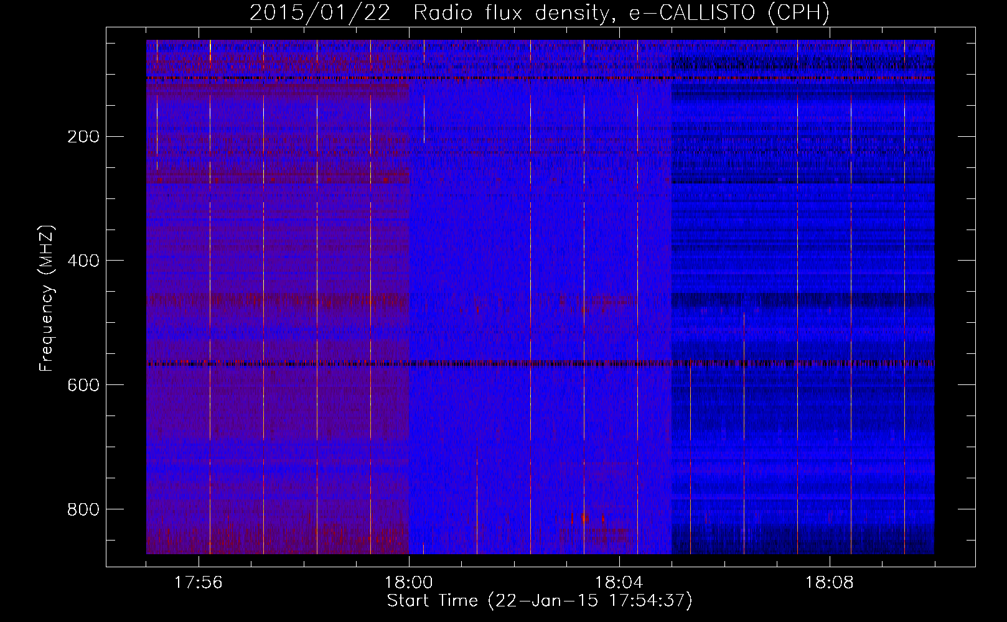Click the 800 frequency tick label
The width and height of the screenshot is (1007, 622).
(83, 509)
